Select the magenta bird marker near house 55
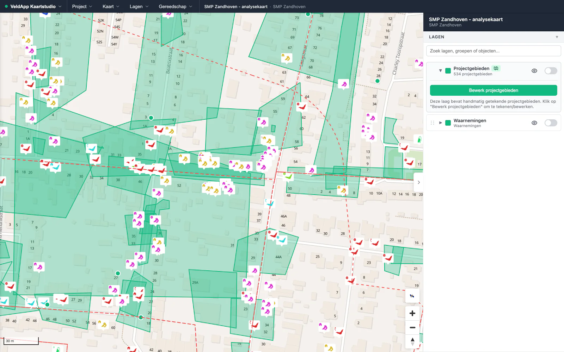 tap(263, 122)
